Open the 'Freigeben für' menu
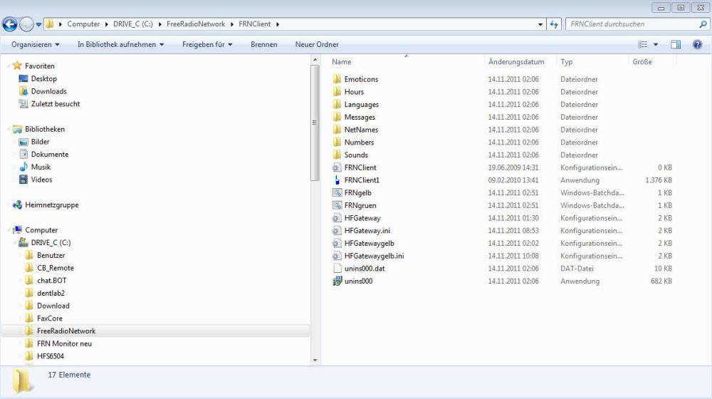The image size is (712, 399). (207, 45)
